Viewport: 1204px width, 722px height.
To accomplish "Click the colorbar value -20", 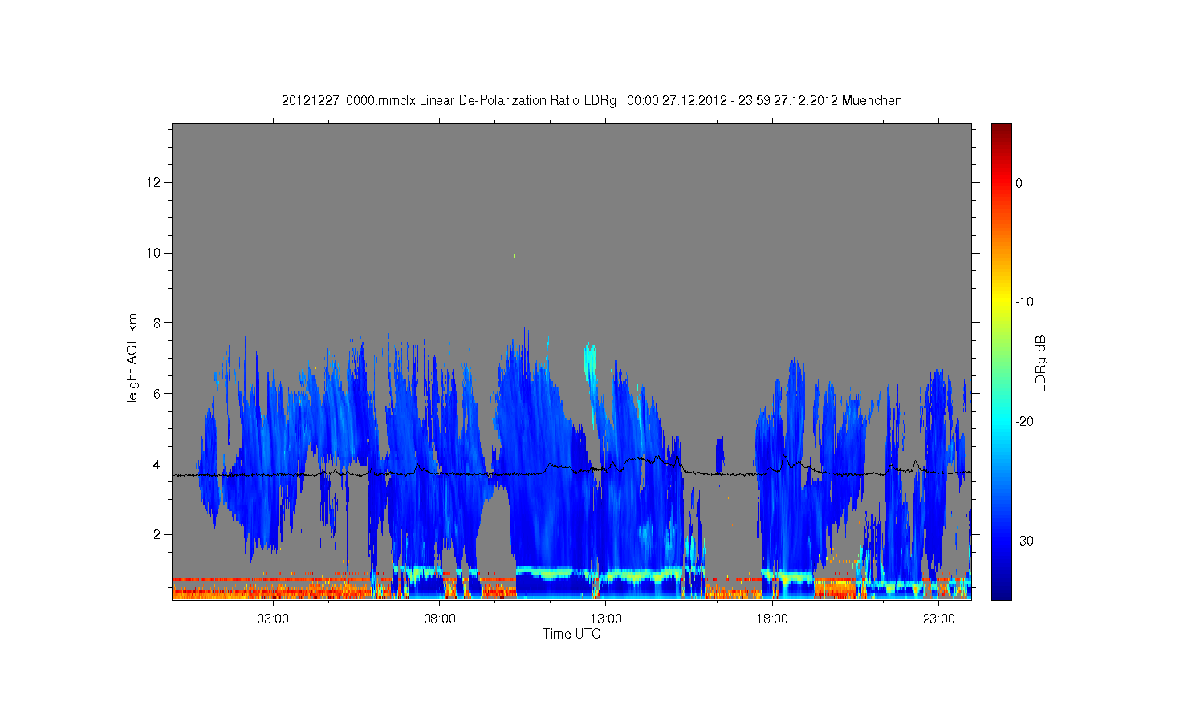I will (x=1024, y=422).
